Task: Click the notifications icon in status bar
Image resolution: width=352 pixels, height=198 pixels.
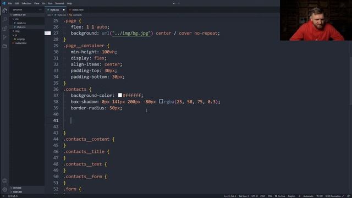Action: tap(348, 196)
